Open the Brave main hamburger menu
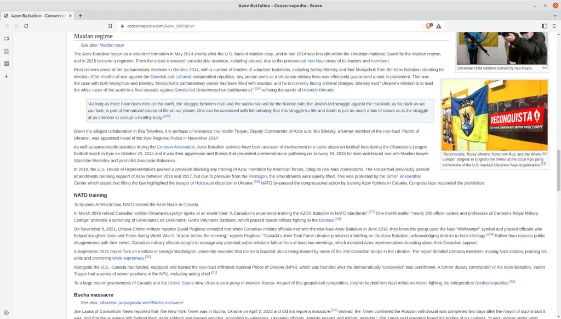Screen dimensions: 561x319 click(x=554, y=26)
